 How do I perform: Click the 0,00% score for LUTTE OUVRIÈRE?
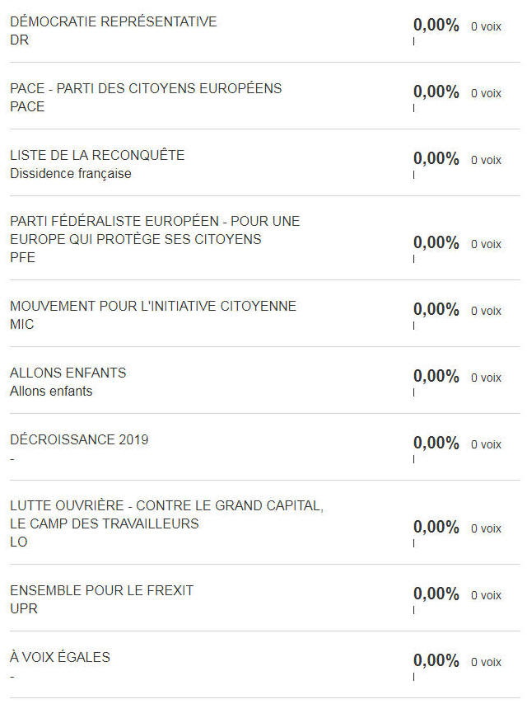[436, 528]
